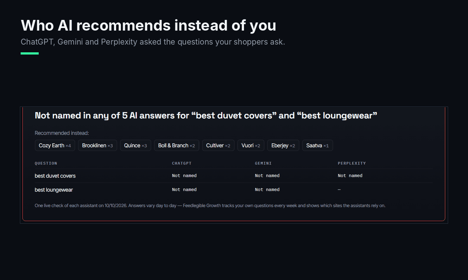Image resolution: width=468 pixels, height=280 pixels.
Task: Click the GEMINI column header
Action: pos(263,163)
